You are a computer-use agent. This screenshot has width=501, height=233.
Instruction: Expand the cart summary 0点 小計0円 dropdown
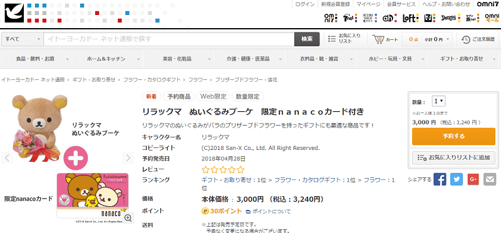click(x=427, y=39)
